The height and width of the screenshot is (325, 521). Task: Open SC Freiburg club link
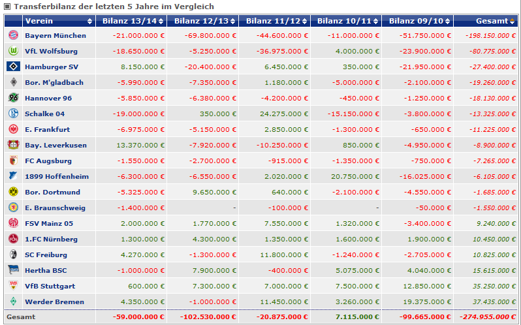pos(46,255)
